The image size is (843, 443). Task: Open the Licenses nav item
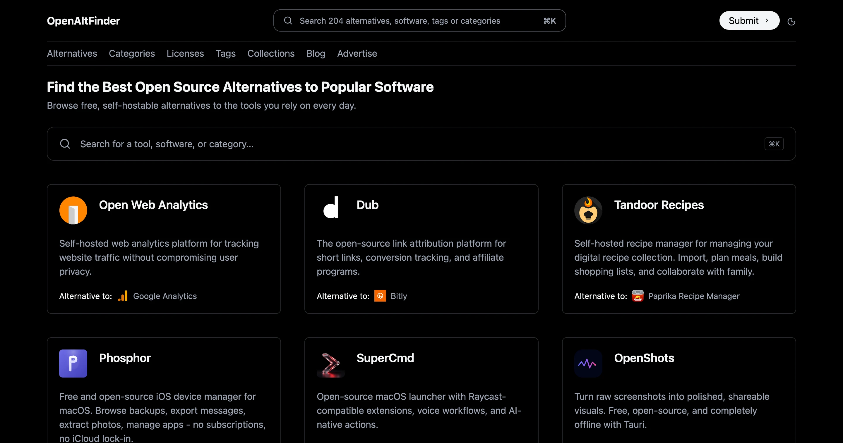coord(185,53)
